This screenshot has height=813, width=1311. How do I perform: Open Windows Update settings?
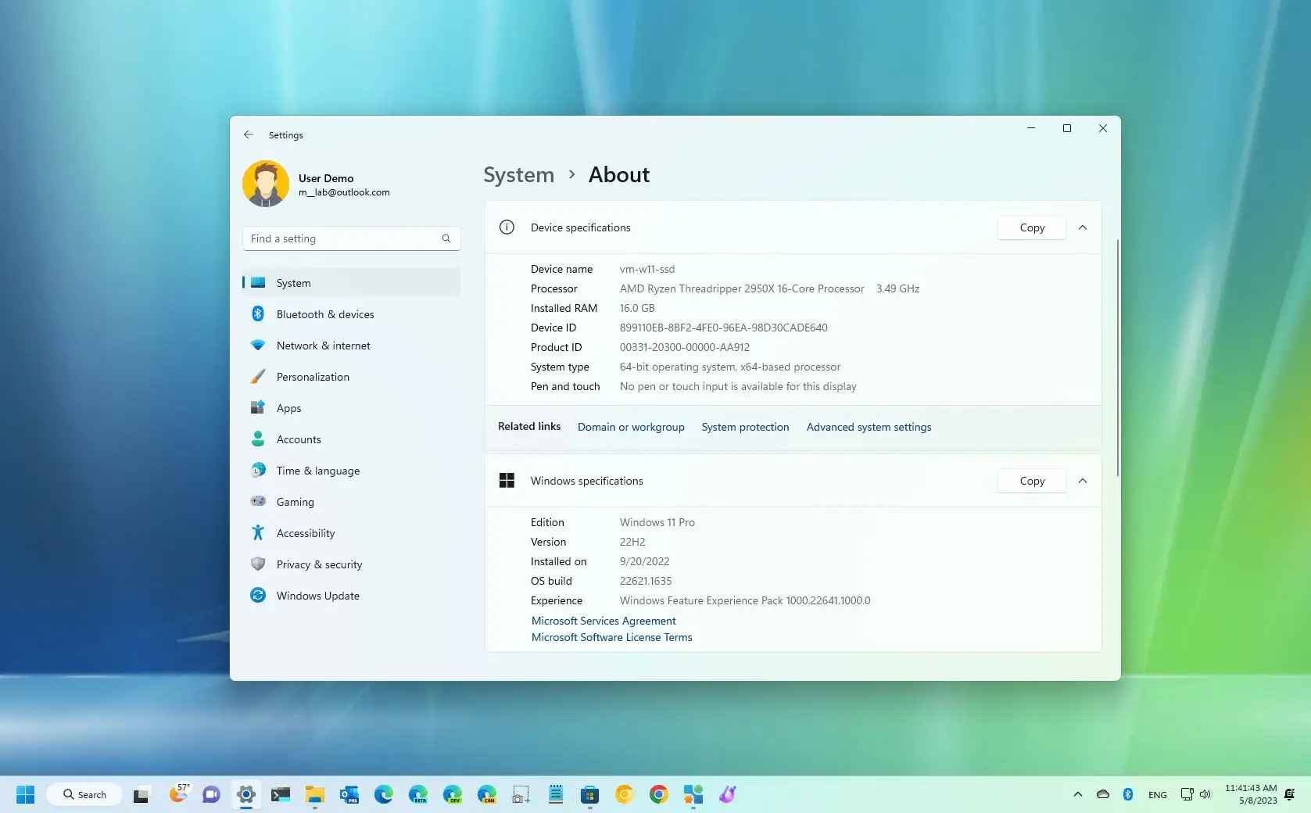point(317,595)
